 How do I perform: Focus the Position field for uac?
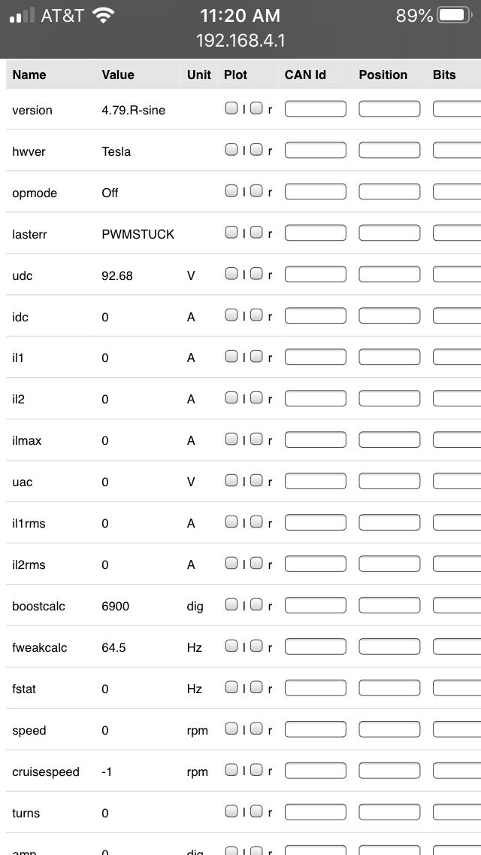coord(389,481)
